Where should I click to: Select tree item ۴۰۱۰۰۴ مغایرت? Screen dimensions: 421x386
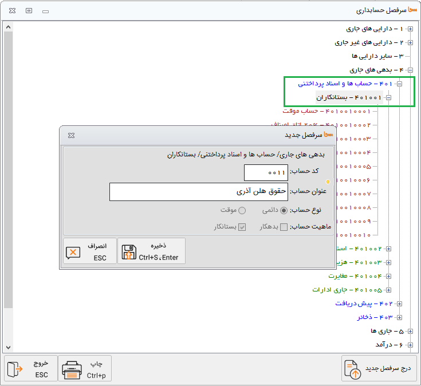tap(355, 276)
